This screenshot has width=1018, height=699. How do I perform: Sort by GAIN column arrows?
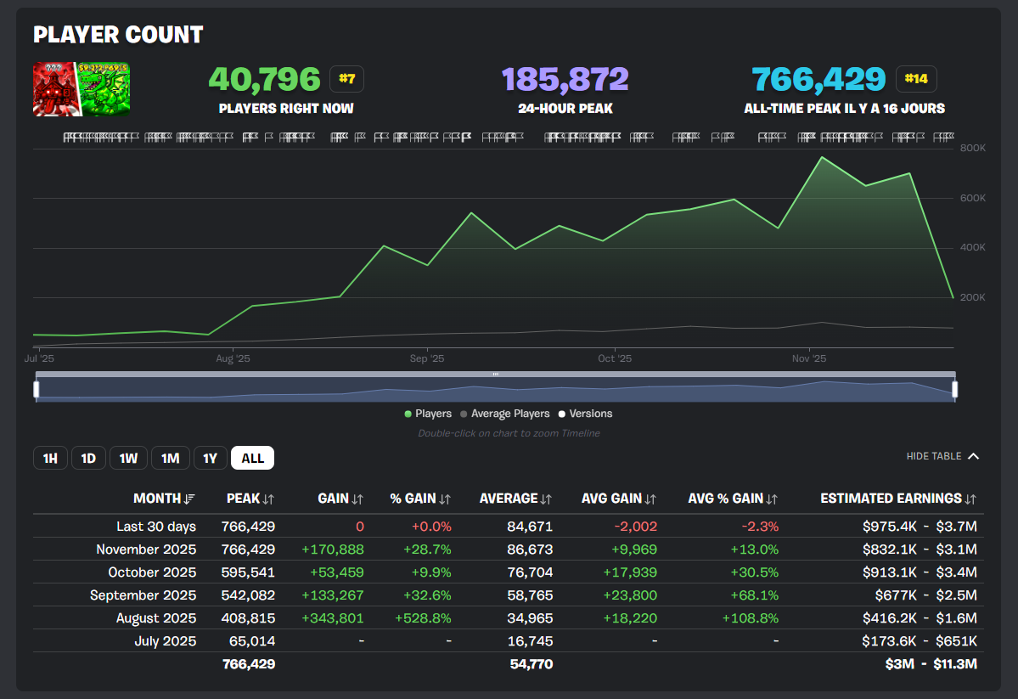(x=357, y=499)
